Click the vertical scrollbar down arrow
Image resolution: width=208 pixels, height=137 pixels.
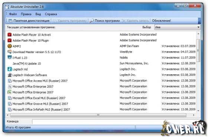(198, 111)
